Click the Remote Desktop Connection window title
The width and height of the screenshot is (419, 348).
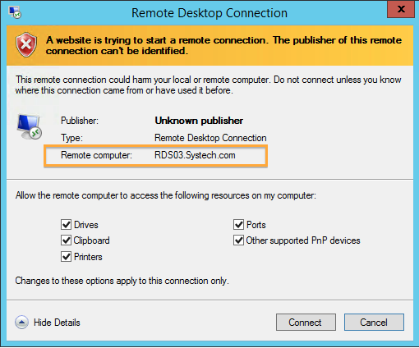pyautogui.click(x=209, y=13)
